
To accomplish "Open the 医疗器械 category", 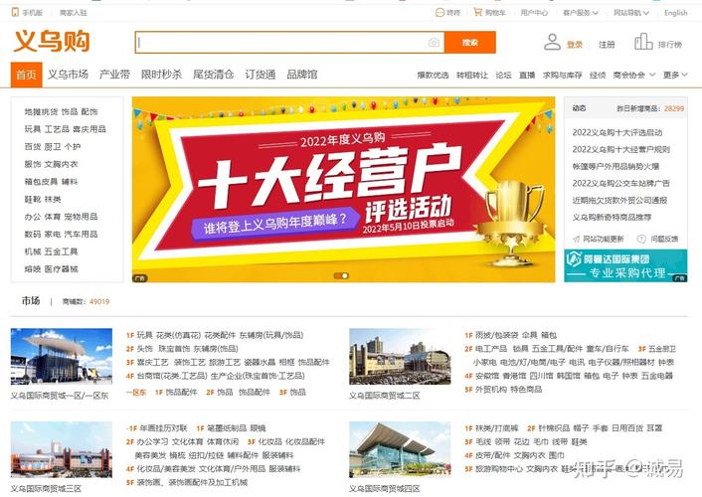I will 61,268.
